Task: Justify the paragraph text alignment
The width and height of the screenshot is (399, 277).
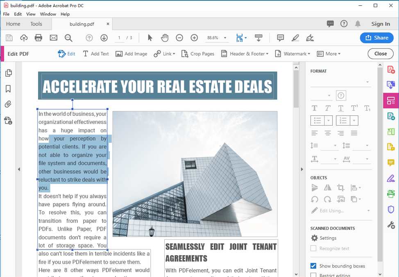Action: tap(354, 133)
